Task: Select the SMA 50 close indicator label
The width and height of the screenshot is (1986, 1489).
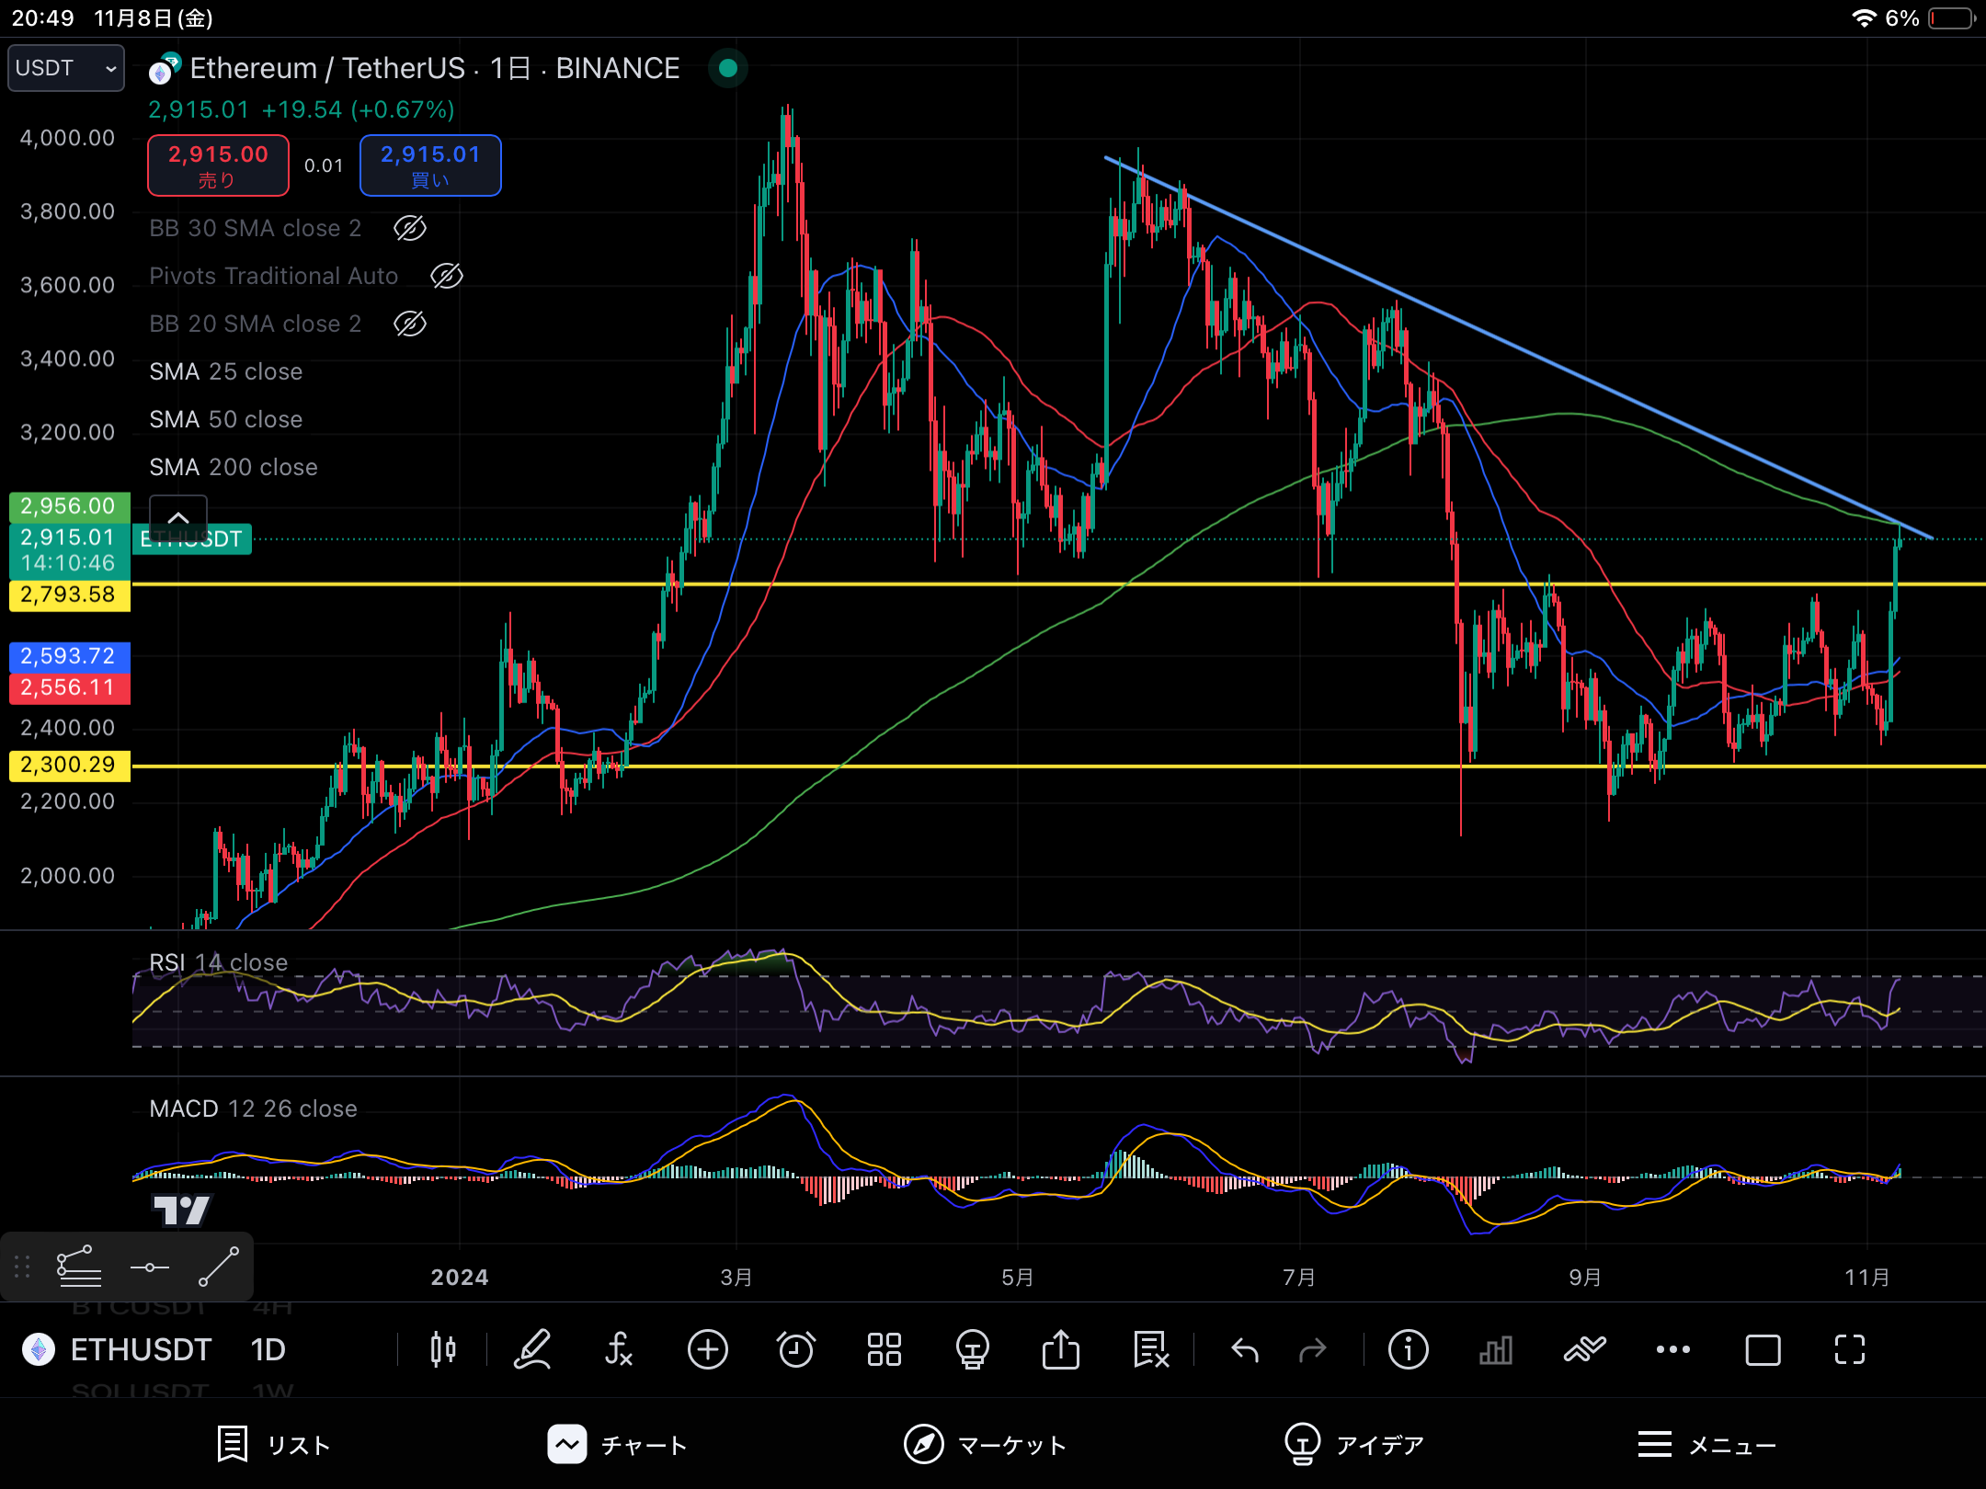Action: tap(226, 419)
